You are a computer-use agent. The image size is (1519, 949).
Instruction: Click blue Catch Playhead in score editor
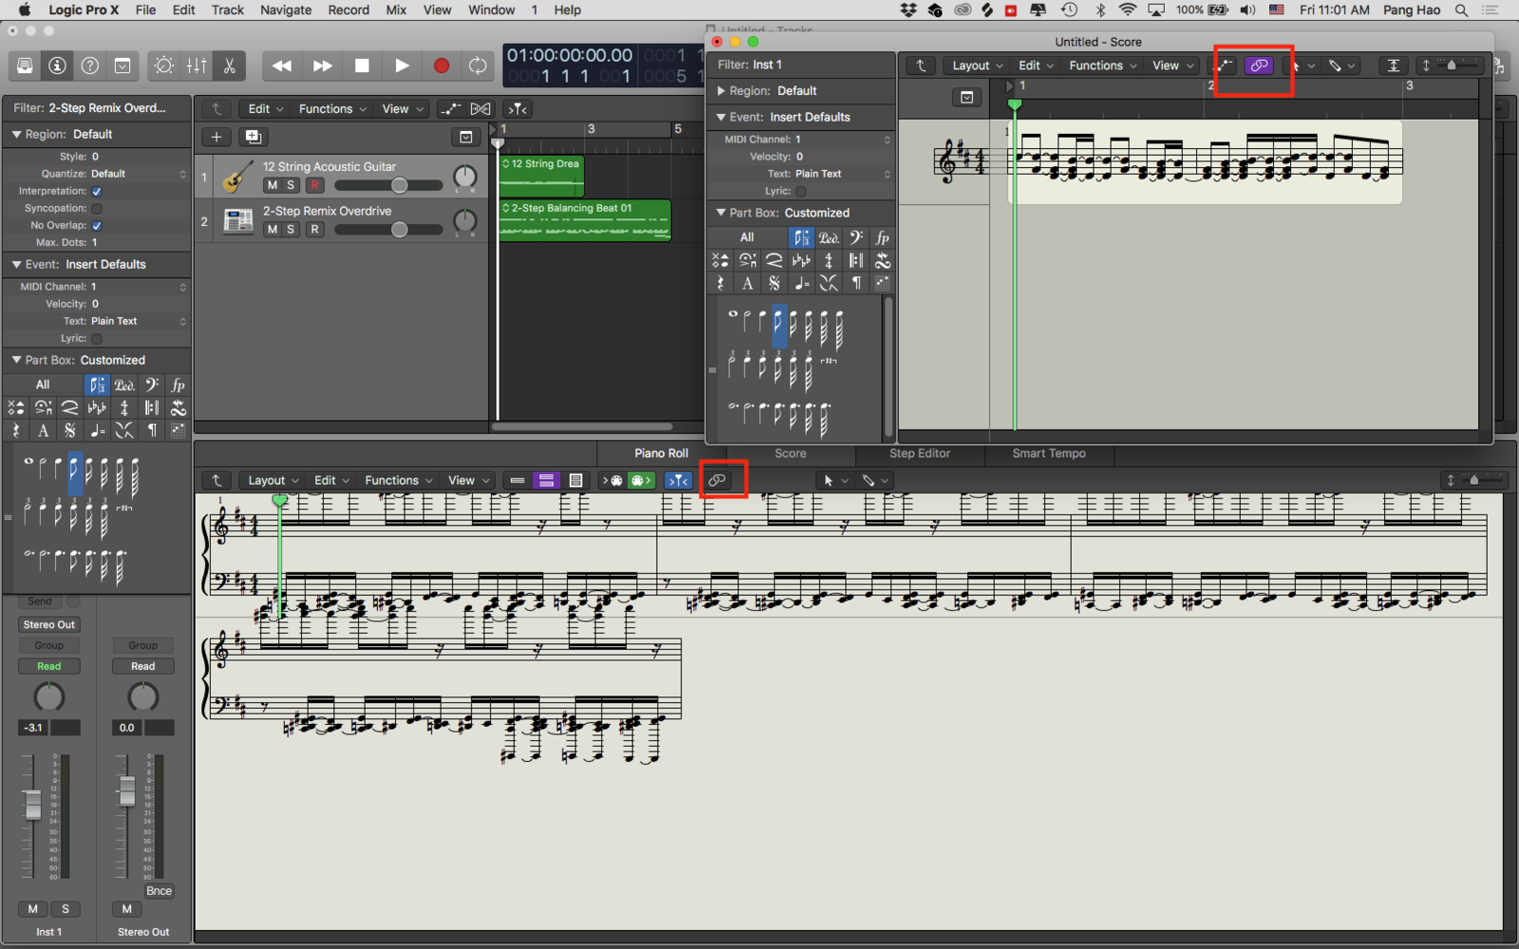678,480
